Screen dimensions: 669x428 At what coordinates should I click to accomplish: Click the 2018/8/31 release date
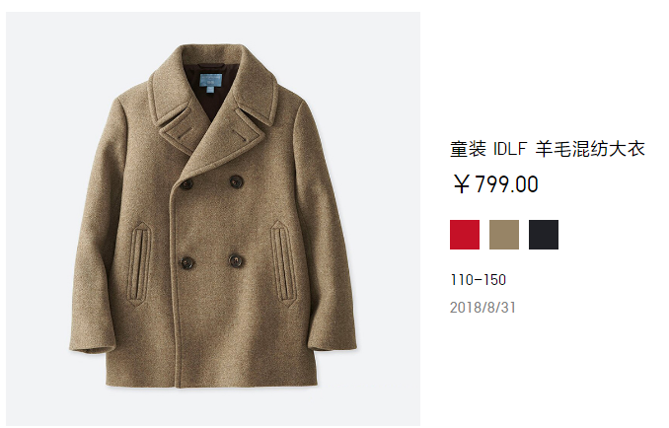(483, 308)
